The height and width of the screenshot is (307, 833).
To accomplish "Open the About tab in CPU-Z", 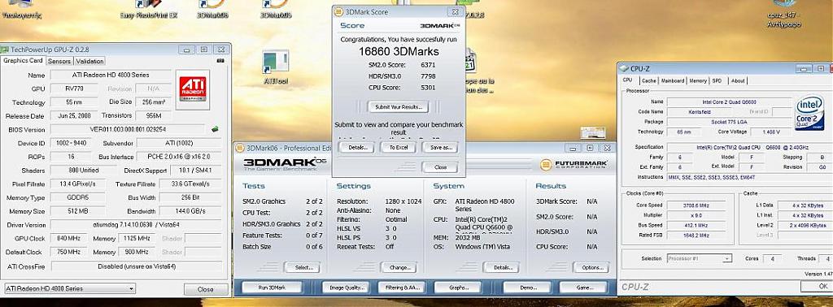I will tap(738, 80).
